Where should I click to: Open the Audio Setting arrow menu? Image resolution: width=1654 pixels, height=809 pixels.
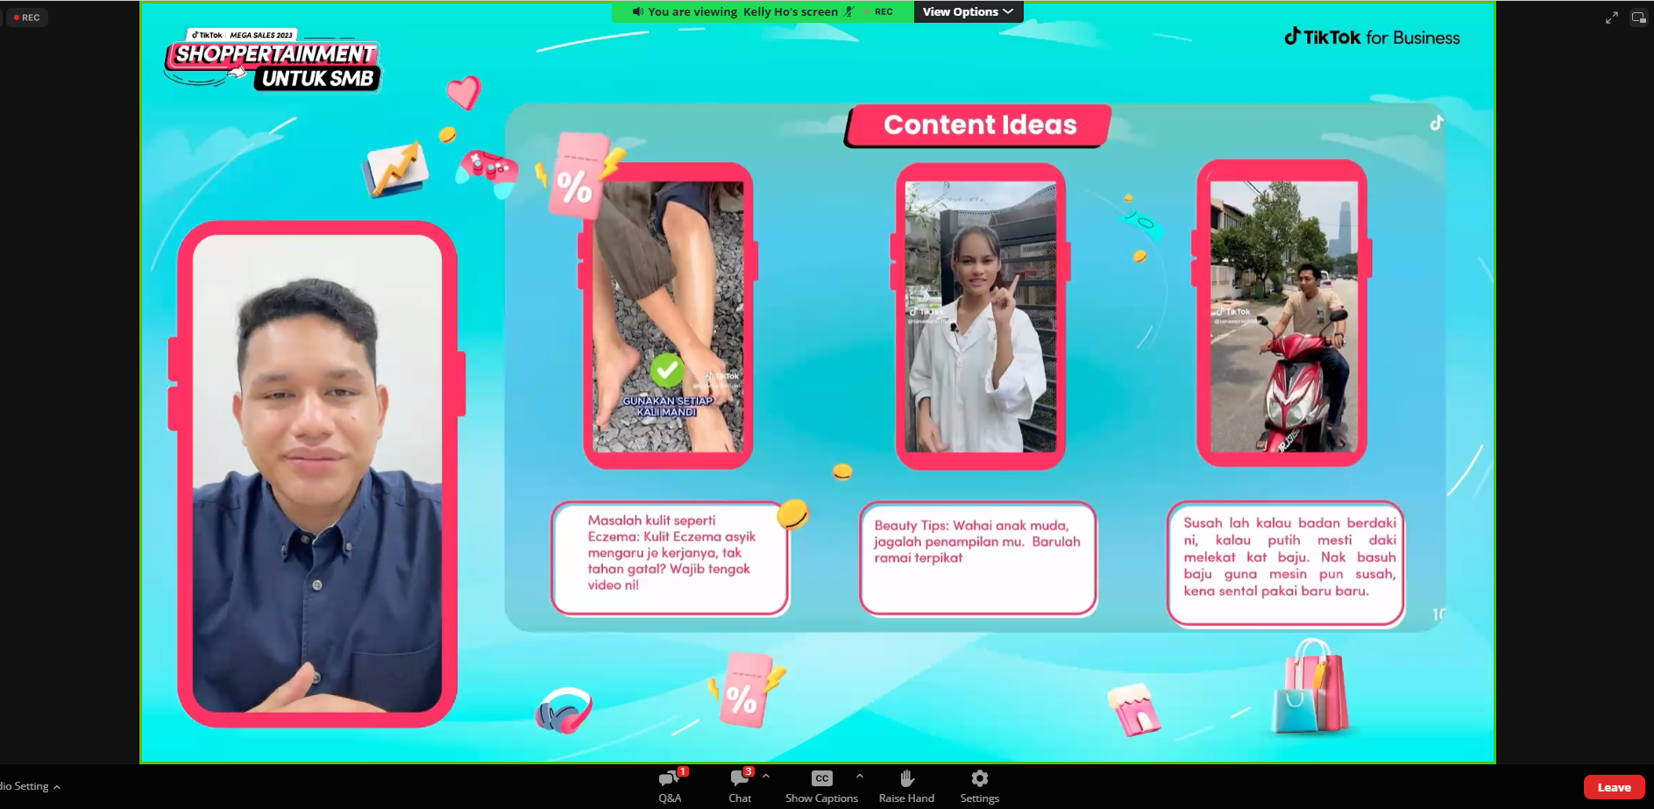point(57,787)
